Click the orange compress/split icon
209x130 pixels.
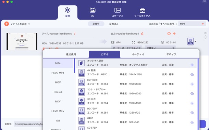point(174,34)
